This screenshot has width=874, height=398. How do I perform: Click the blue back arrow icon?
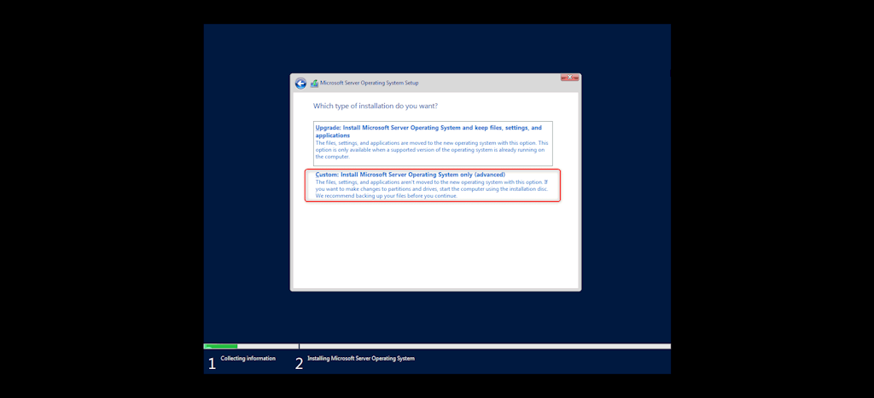300,84
